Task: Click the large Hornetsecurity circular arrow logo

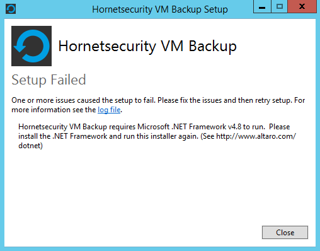Action: click(x=31, y=46)
